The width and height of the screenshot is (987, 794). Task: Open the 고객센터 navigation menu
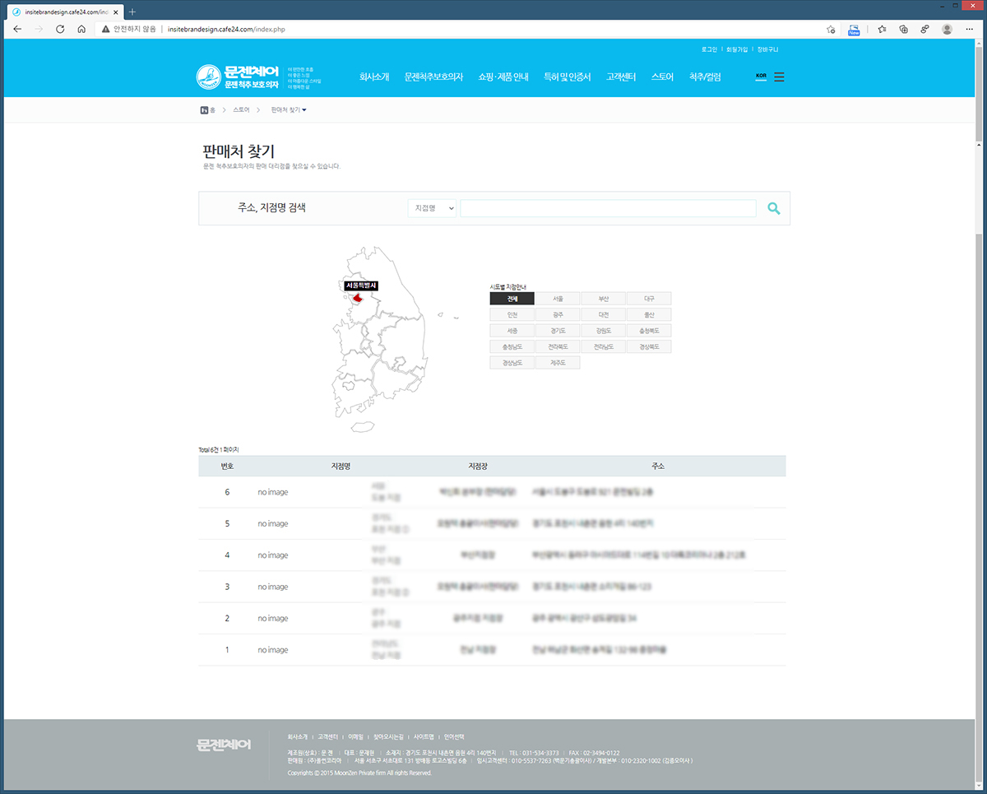621,77
